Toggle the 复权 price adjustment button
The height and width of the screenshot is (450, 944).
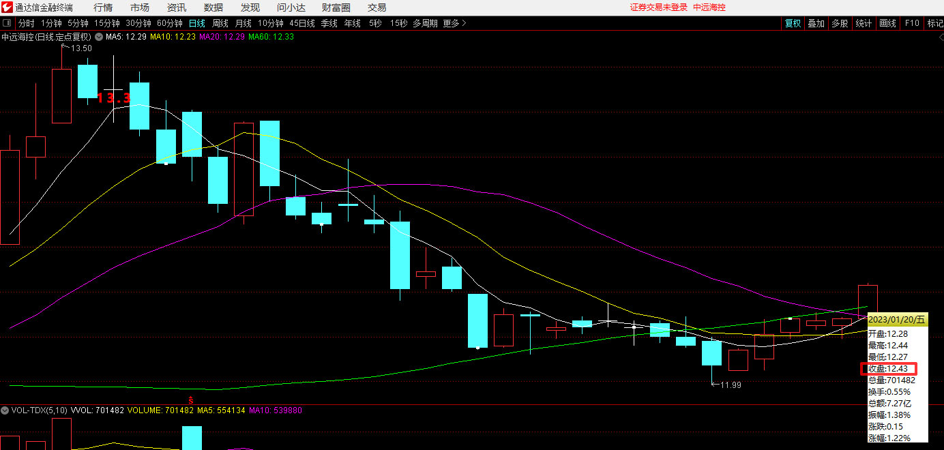coord(793,23)
